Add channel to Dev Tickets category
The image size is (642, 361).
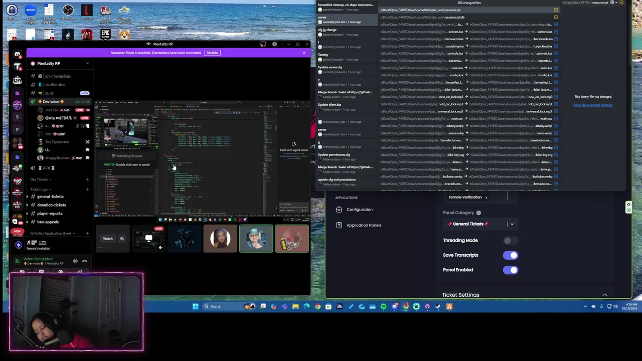tap(87, 179)
